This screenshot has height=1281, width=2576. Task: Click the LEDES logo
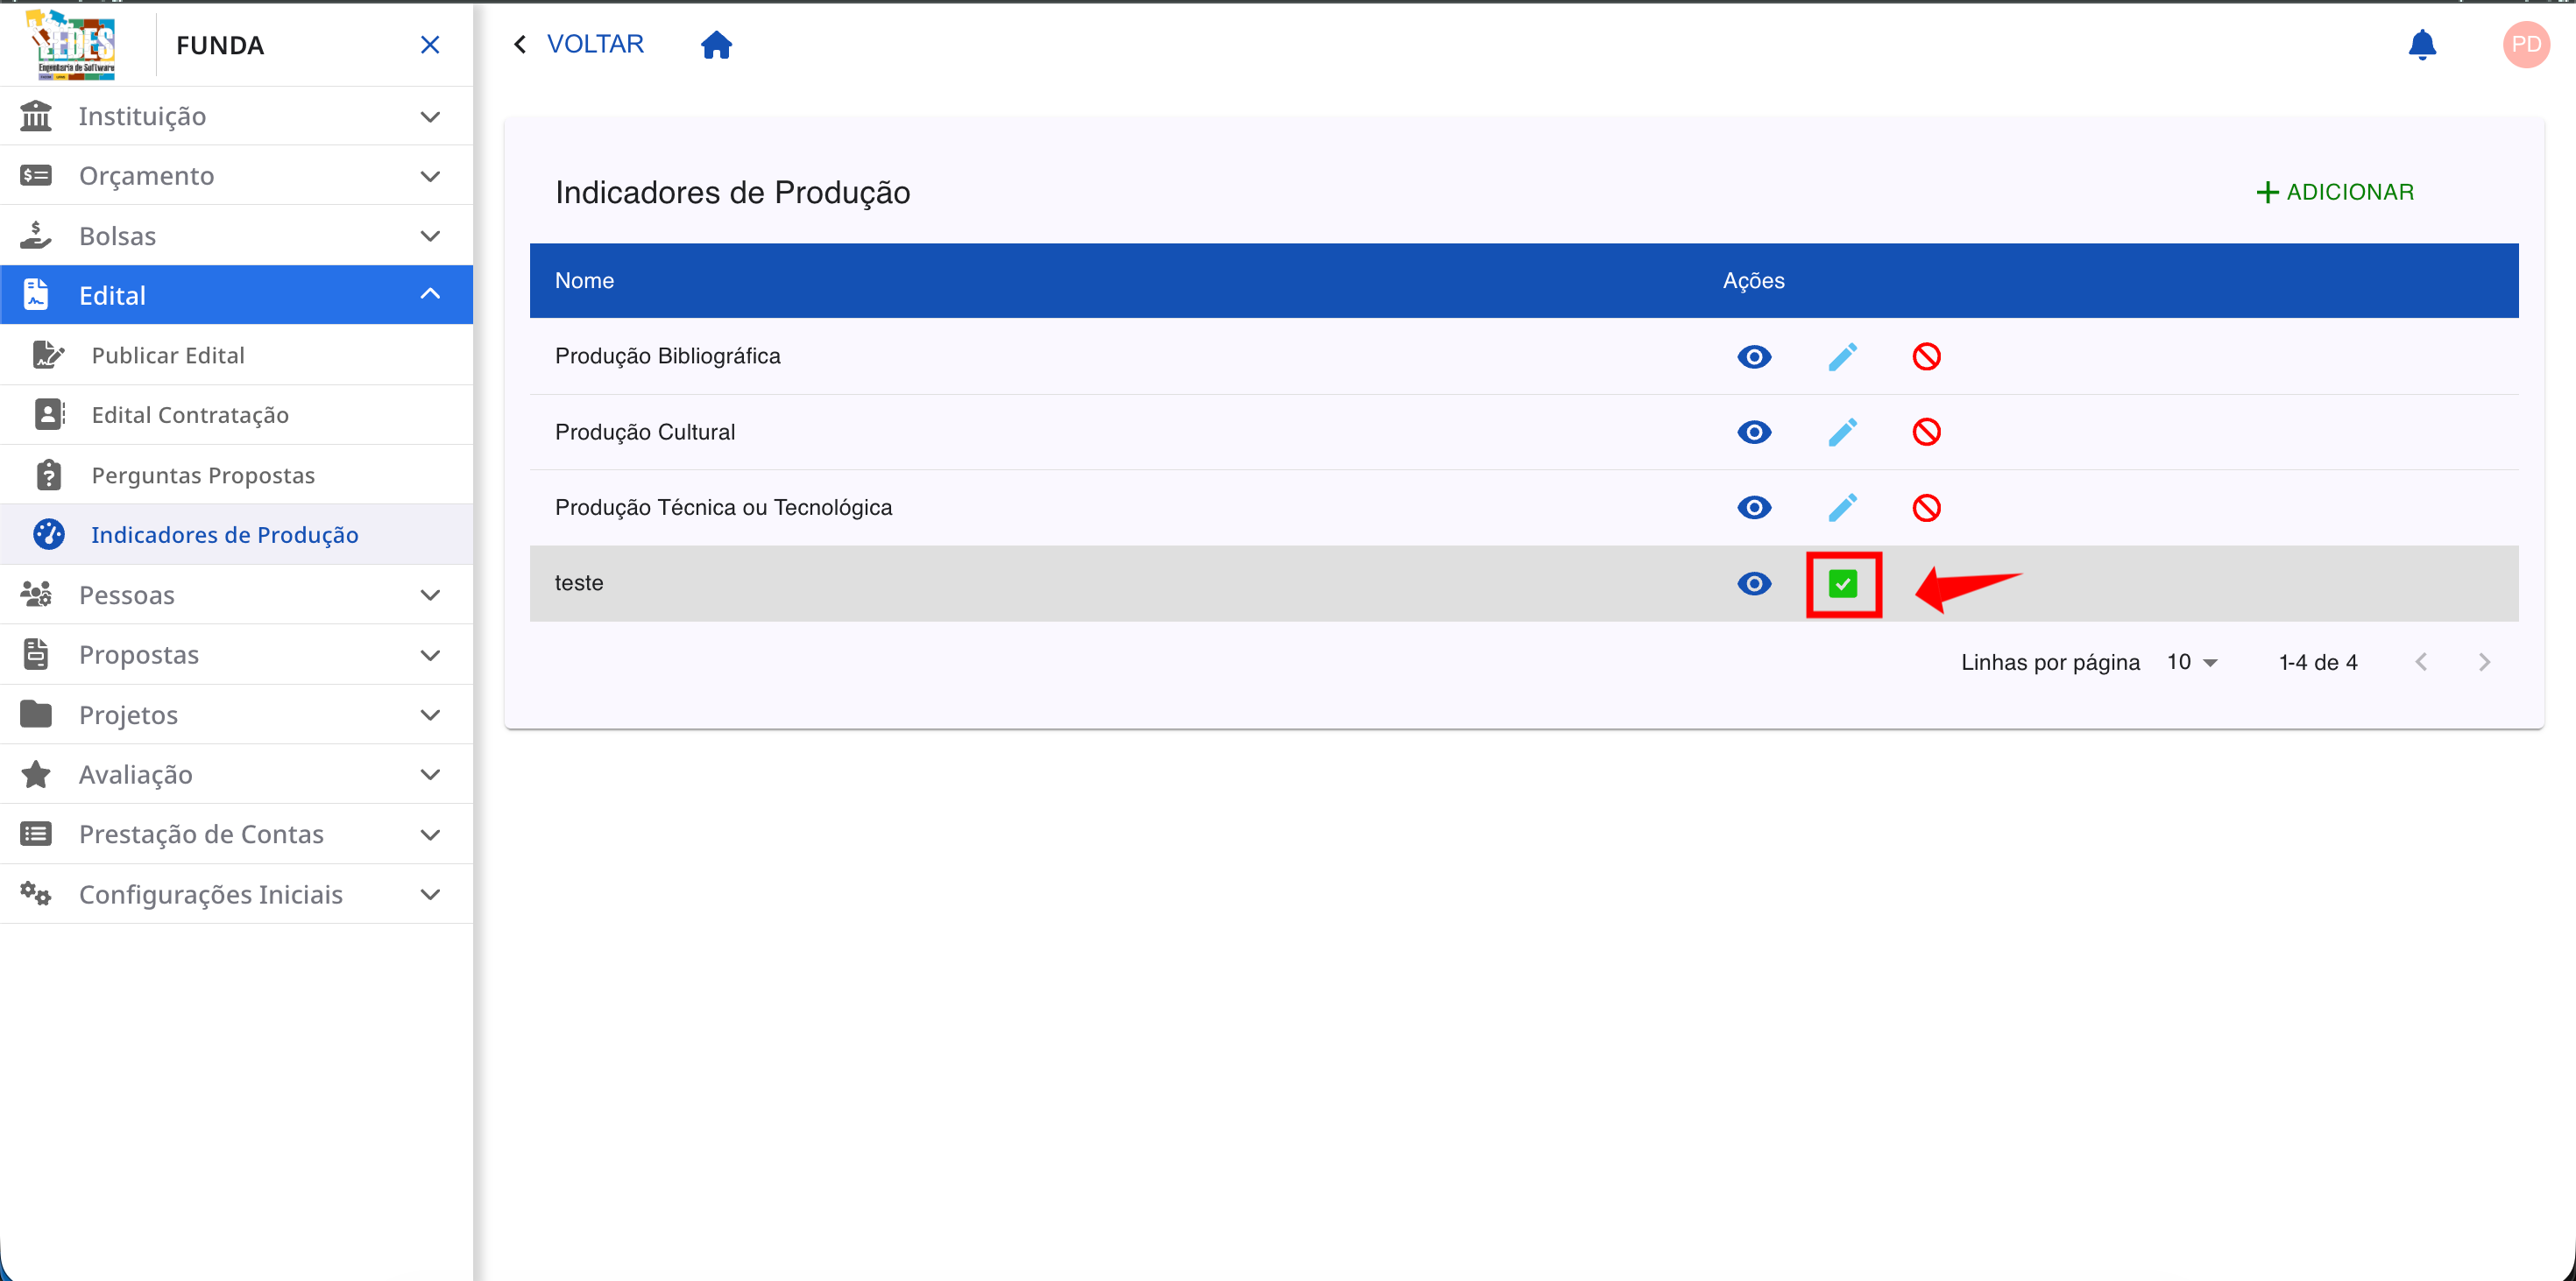click(73, 44)
